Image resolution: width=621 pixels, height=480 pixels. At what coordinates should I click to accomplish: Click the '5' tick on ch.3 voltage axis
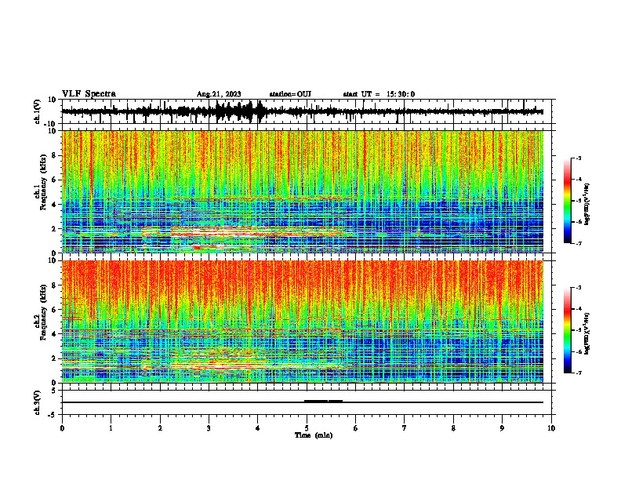click(x=54, y=391)
